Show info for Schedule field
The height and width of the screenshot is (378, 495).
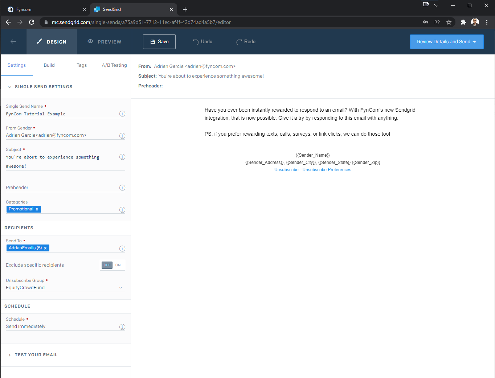point(122,327)
